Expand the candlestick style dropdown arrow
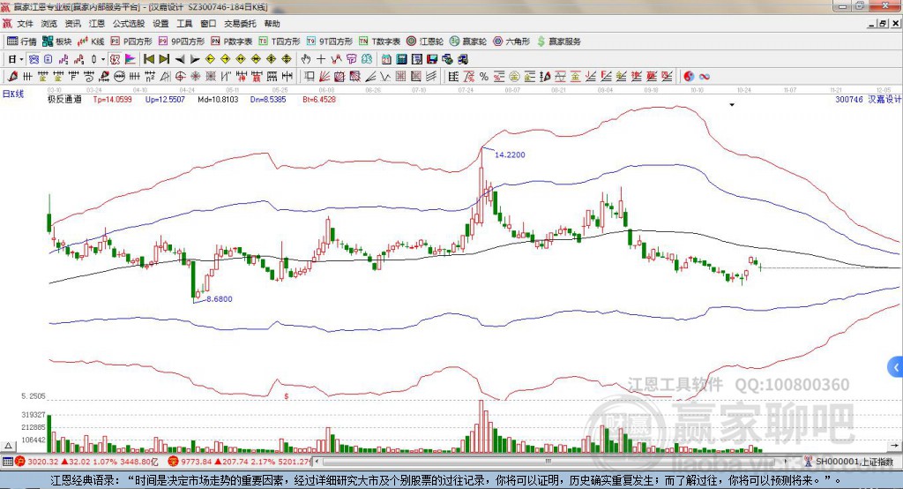 coord(103,59)
